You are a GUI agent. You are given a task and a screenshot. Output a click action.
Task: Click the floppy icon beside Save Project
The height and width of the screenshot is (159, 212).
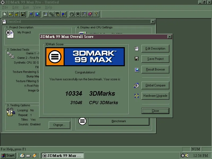136,59
